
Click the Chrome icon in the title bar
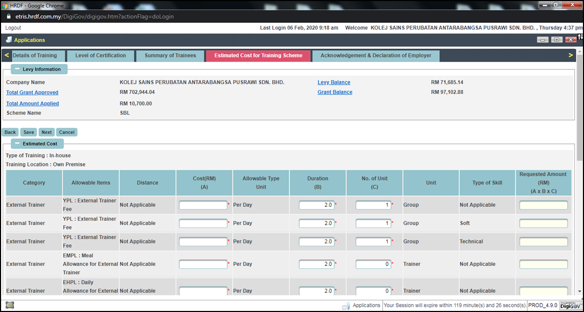coord(5,6)
